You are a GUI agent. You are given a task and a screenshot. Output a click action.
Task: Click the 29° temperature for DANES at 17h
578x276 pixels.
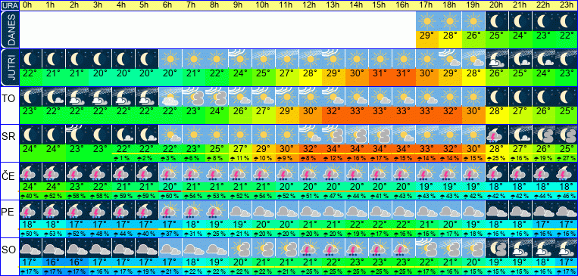pos(427,36)
